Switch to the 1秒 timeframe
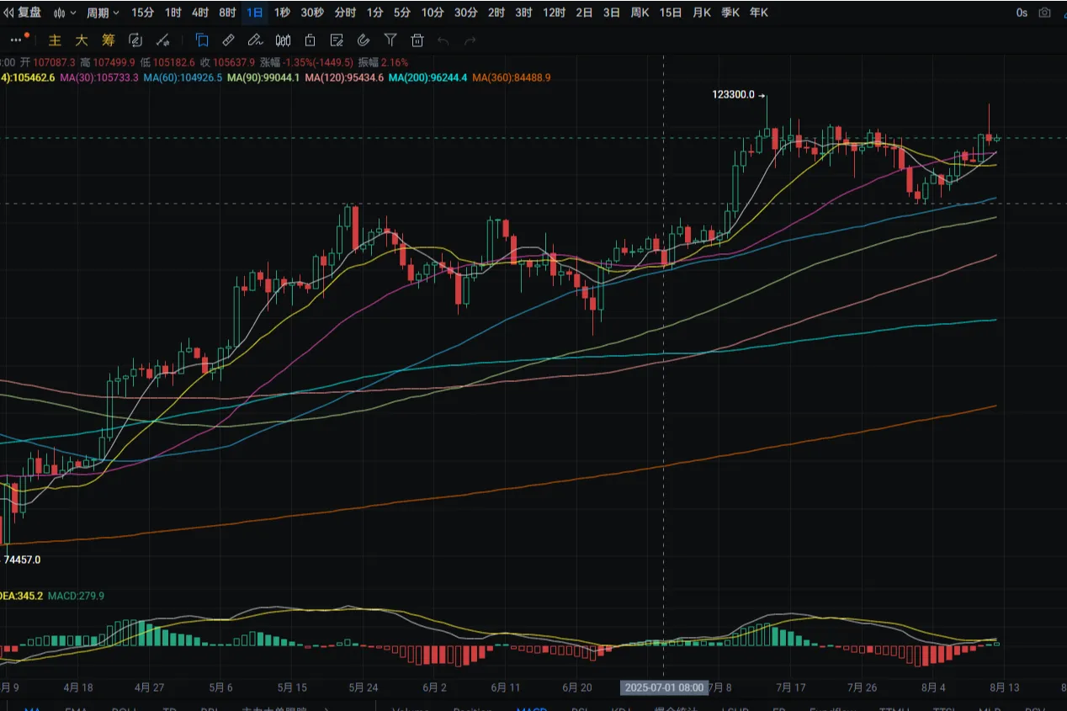This screenshot has width=1067, height=711. click(282, 13)
